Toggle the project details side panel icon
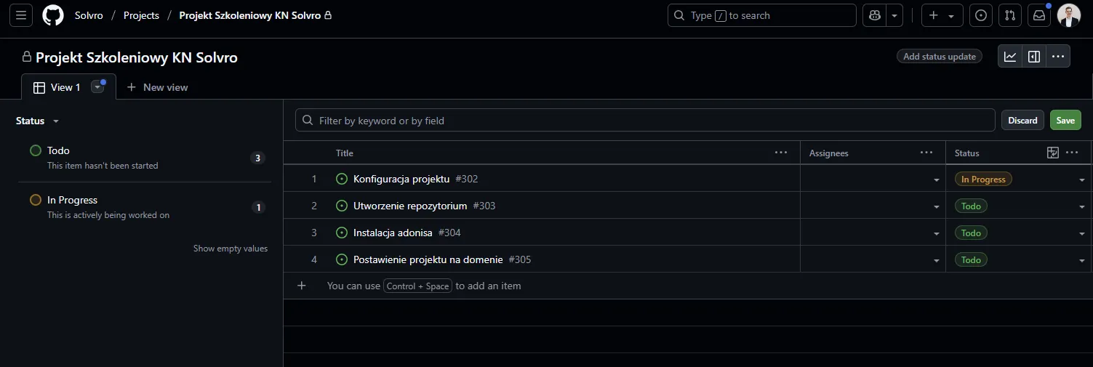The image size is (1093, 367). coord(1034,57)
